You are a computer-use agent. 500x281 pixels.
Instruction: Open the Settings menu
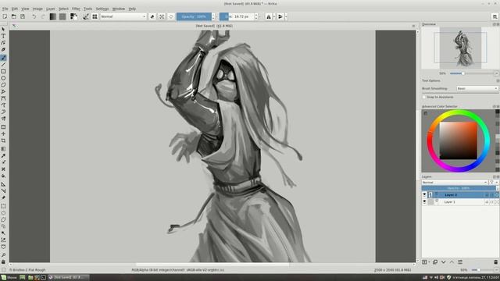[102, 9]
